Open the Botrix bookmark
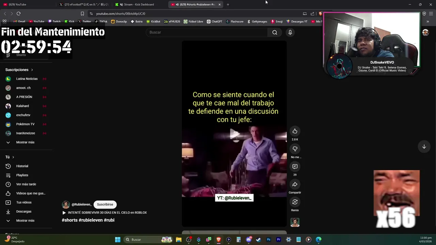Image resolution: width=436 pixels, height=245 pixels. coord(137,21)
